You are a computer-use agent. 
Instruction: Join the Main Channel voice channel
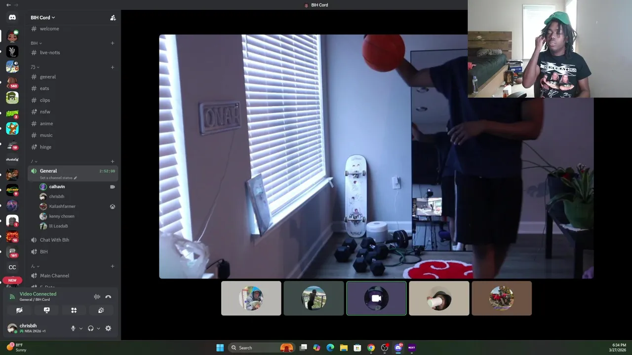tap(73, 276)
